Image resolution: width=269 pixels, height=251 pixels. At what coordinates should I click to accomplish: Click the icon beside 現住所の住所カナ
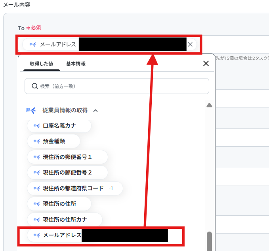37,220
